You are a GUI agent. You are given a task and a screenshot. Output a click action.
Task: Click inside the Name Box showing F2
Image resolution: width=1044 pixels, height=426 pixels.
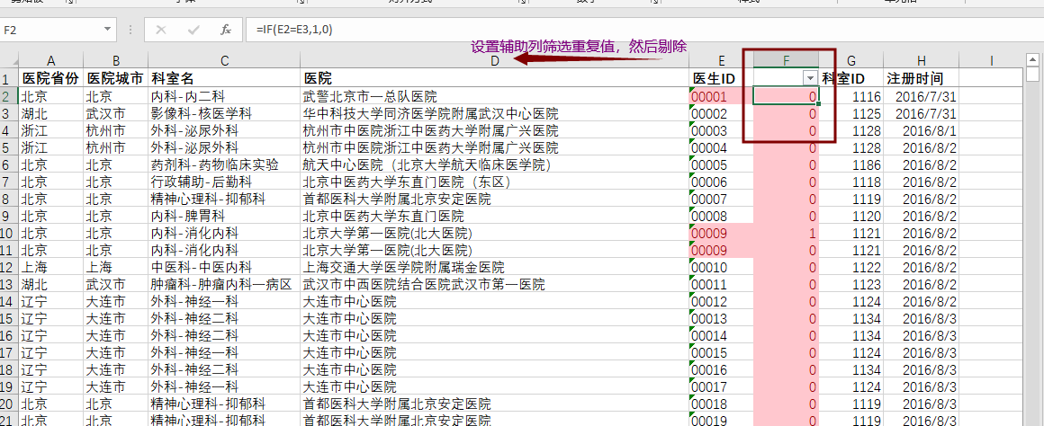point(49,30)
